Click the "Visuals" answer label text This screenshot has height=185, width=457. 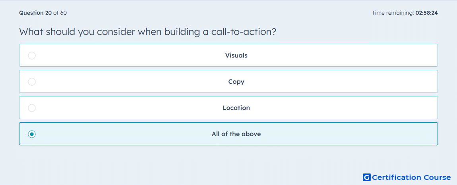click(236, 55)
